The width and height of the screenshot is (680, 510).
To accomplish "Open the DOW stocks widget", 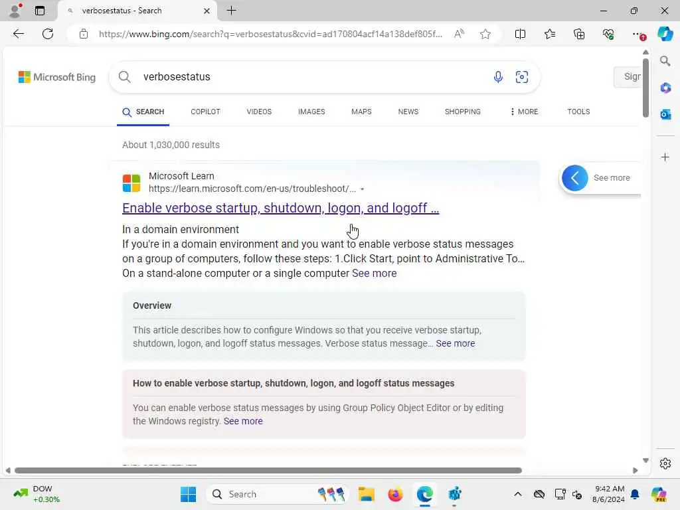I will (x=37, y=494).
